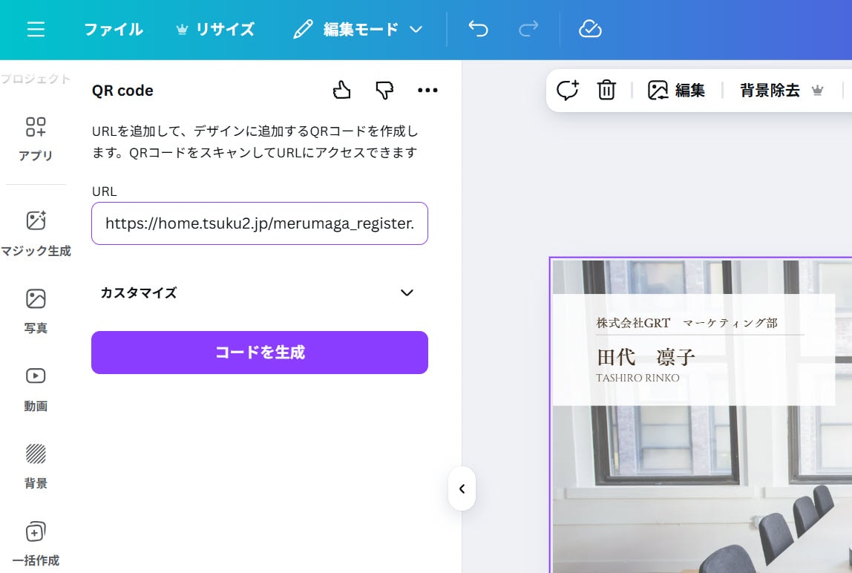Click the 背景除去 button
This screenshot has height=573, width=852.
tap(781, 91)
